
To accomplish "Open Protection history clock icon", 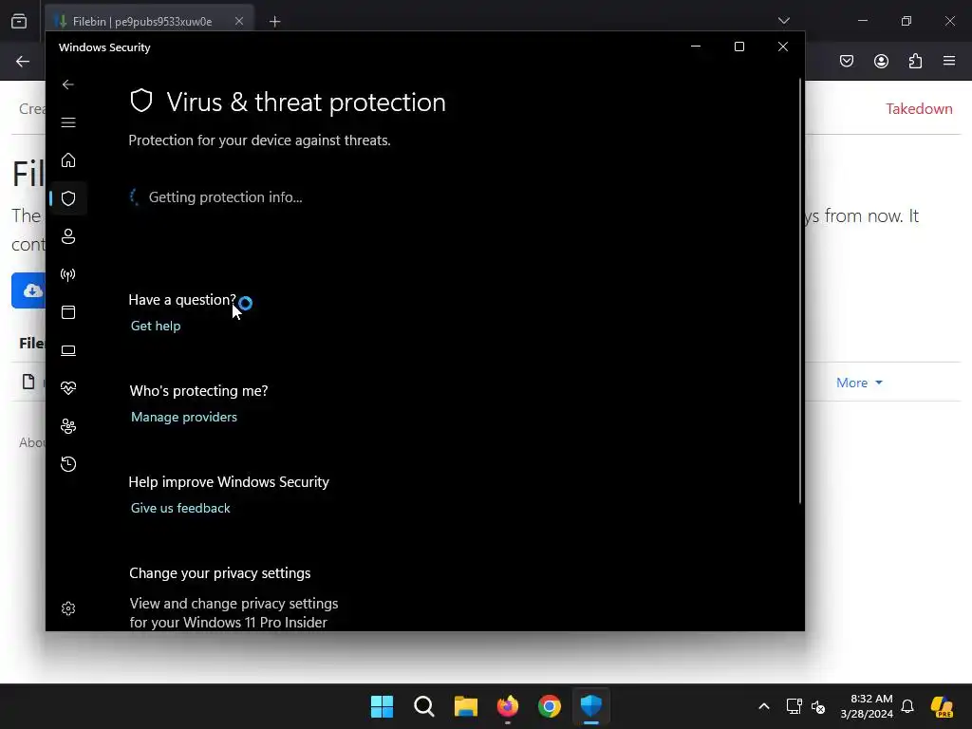I will tap(68, 464).
